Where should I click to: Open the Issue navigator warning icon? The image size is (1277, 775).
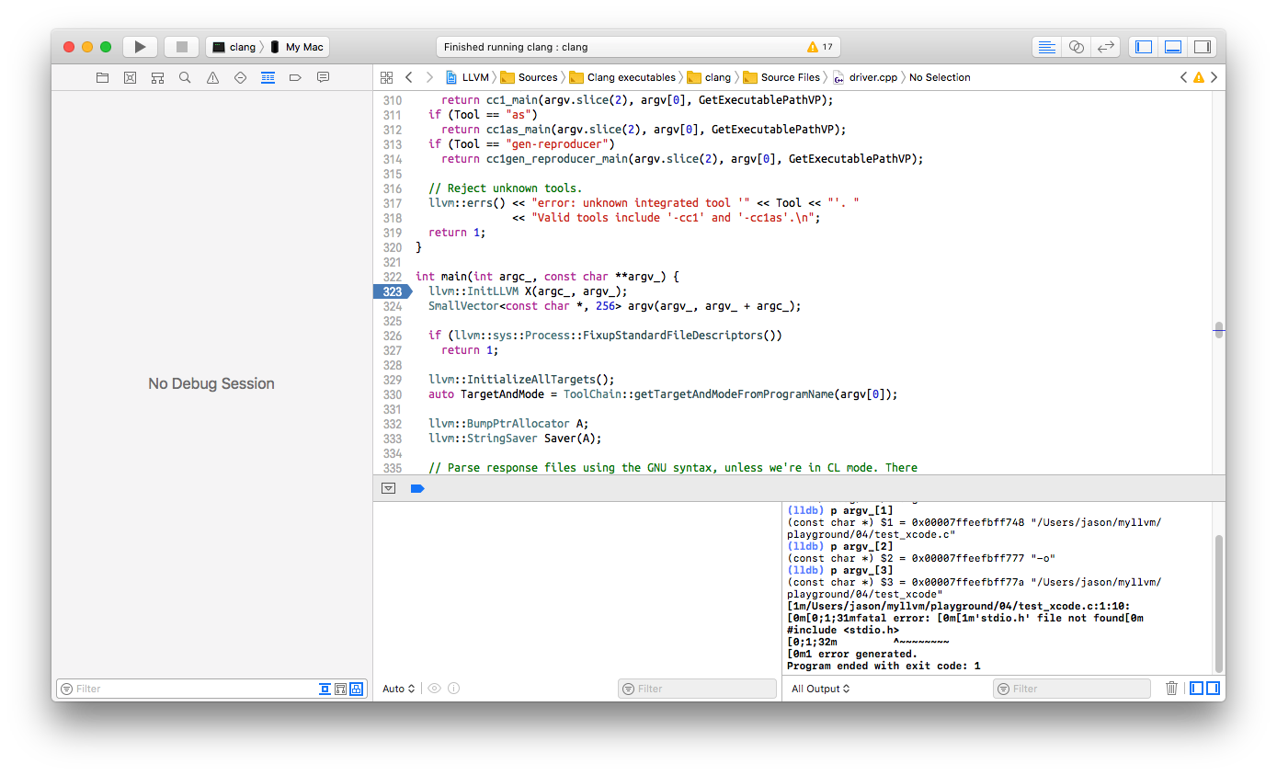[212, 78]
